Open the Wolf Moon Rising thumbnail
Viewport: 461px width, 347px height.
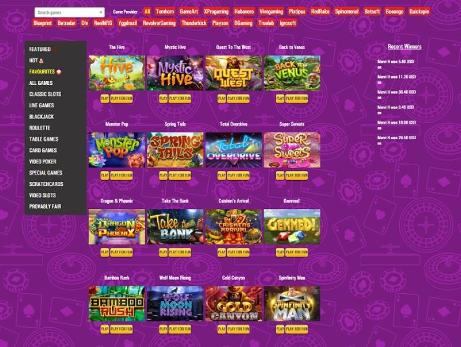175,303
